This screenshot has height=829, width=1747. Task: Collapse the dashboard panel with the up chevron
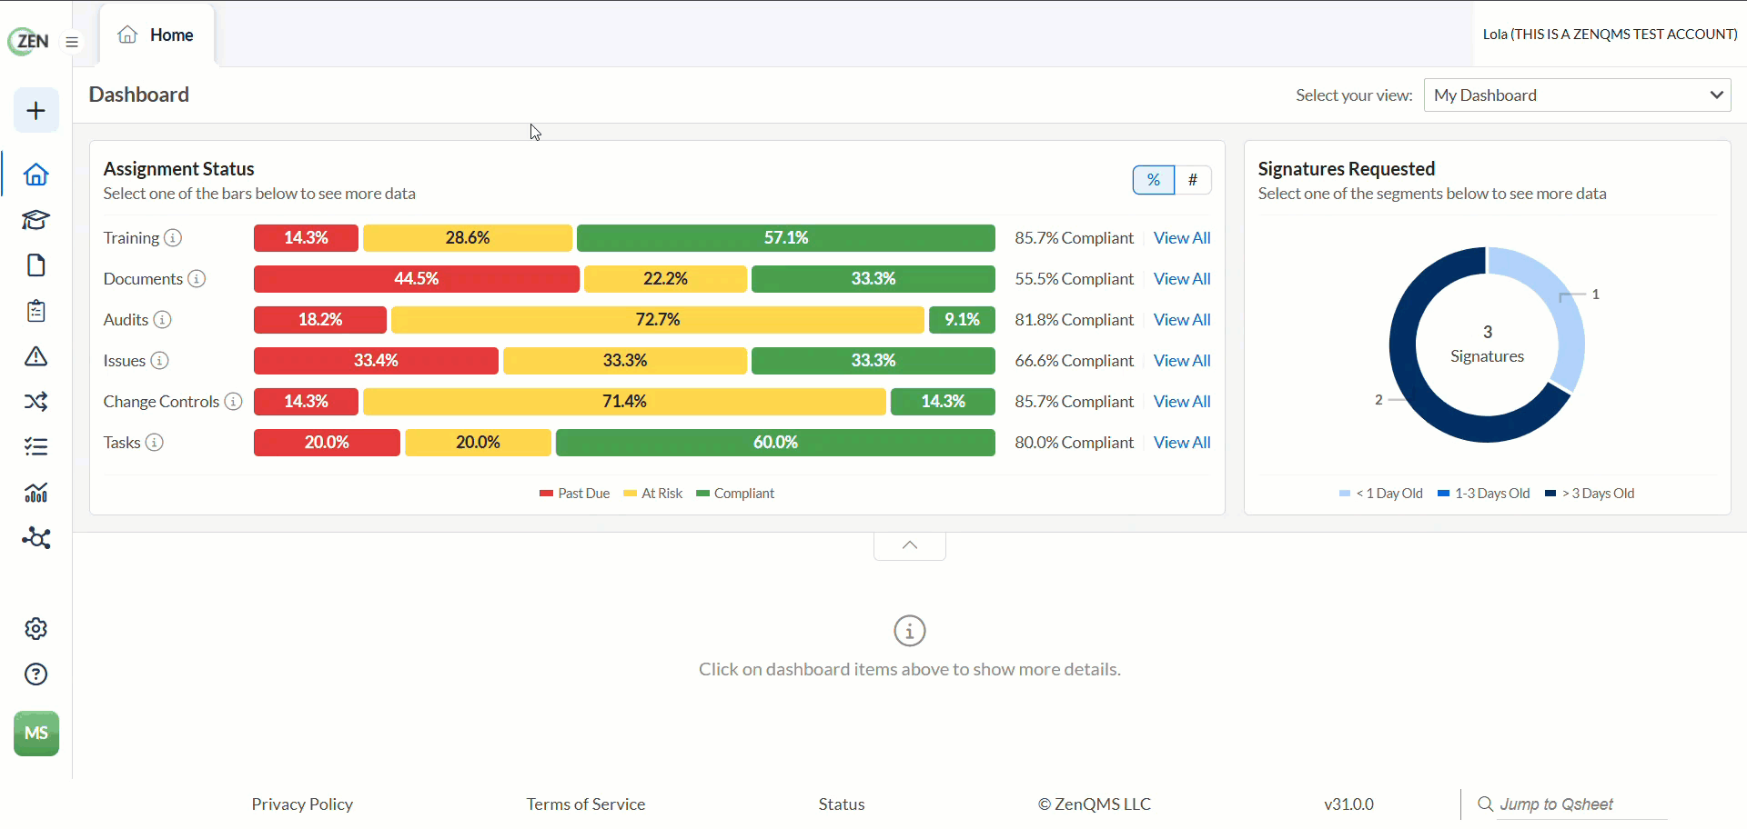[x=910, y=545]
